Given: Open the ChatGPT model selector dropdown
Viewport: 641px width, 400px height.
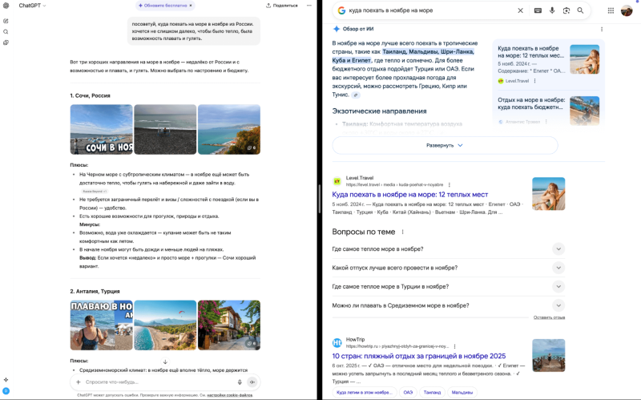Looking at the screenshot, I should tap(32, 6).
